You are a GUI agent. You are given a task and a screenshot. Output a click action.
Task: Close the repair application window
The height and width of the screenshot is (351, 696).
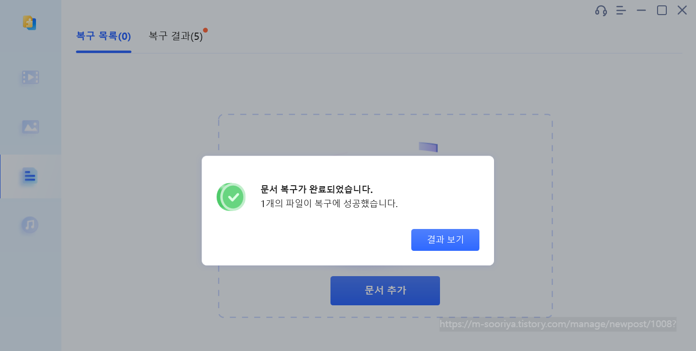682,10
